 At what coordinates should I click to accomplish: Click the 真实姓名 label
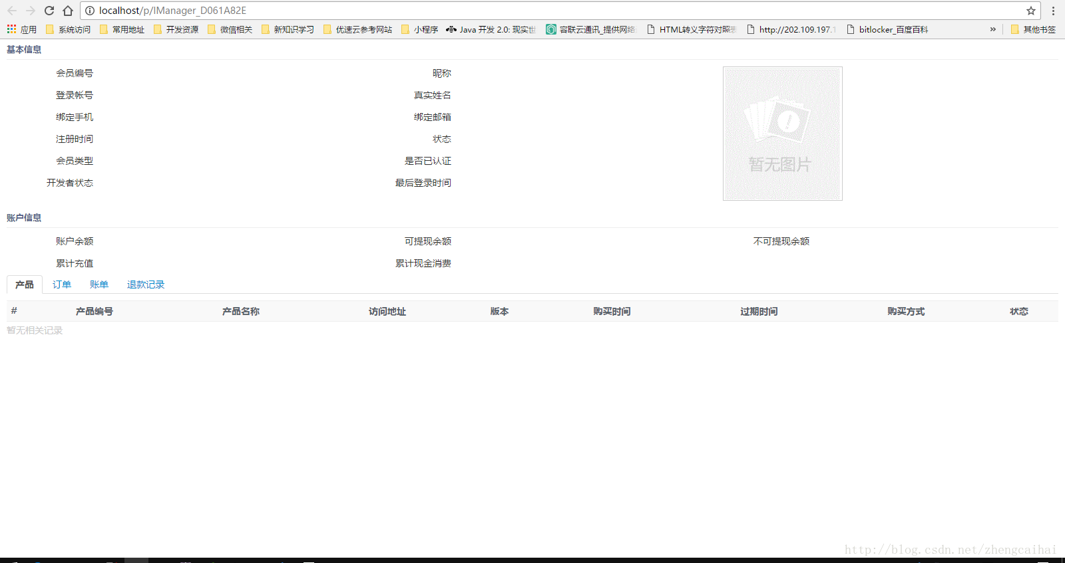point(433,95)
